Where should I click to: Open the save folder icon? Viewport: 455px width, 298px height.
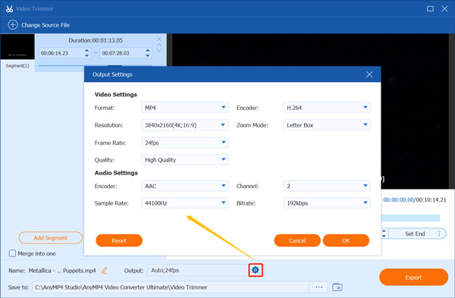point(337,287)
